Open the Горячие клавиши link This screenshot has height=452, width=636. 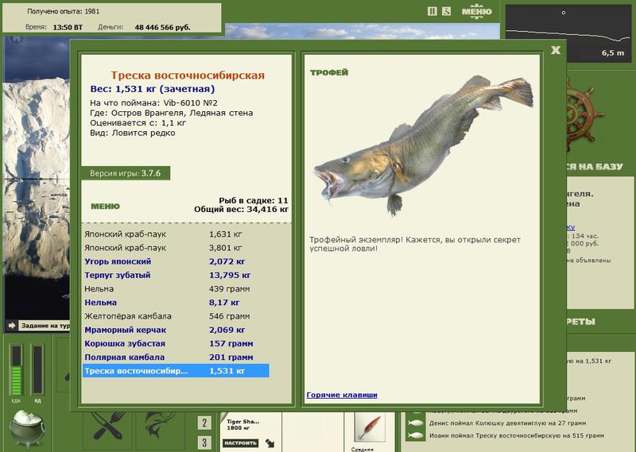pos(342,395)
